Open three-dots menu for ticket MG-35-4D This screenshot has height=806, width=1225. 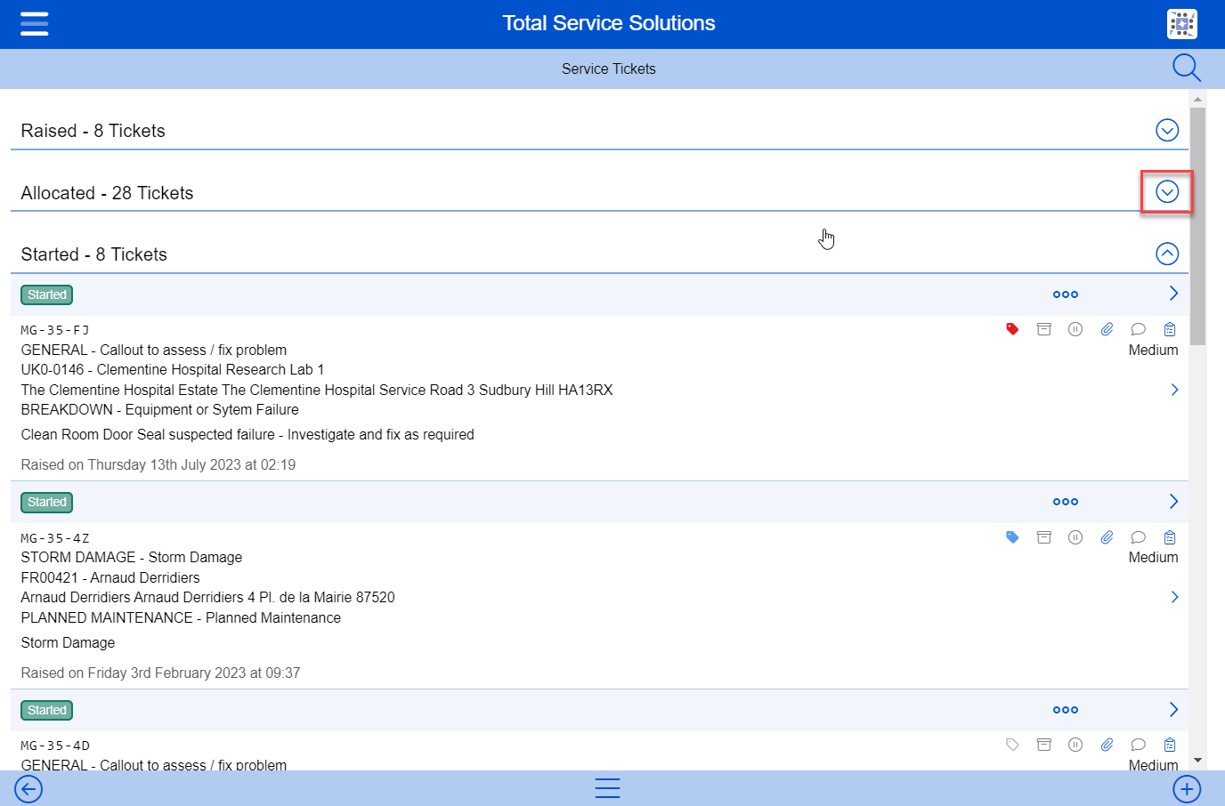(1066, 710)
